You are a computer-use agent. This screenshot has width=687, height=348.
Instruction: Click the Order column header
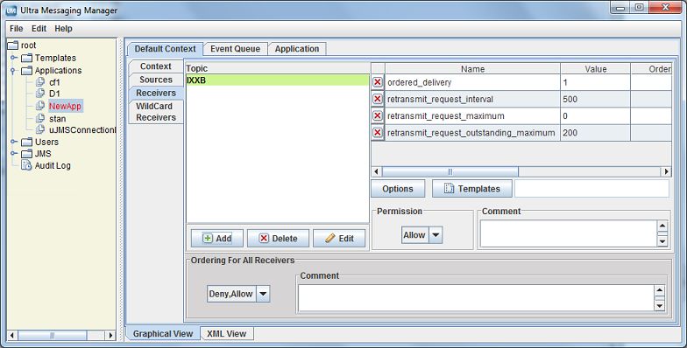click(x=651, y=68)
